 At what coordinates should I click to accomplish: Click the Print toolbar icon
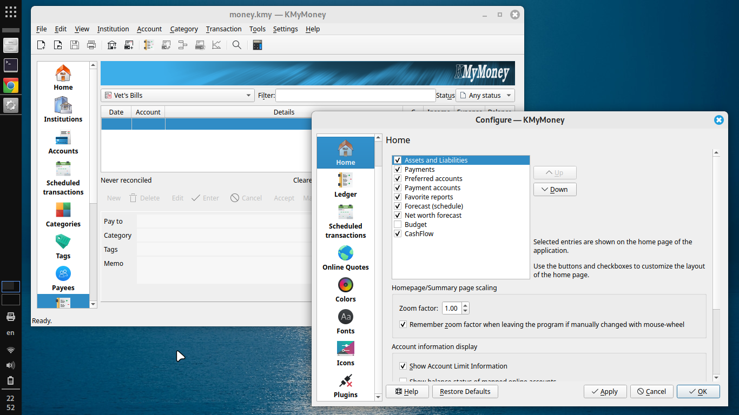tap(91, 45)
